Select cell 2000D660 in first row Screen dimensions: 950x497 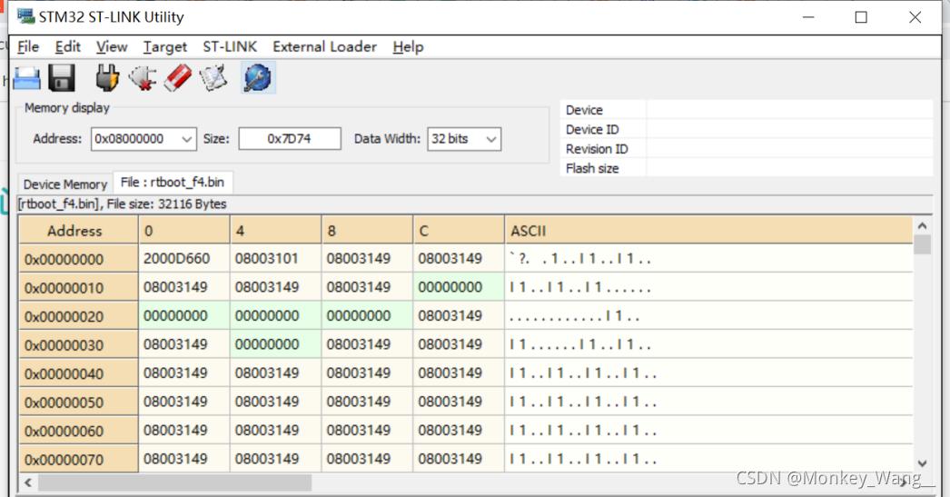click(183, 259)
